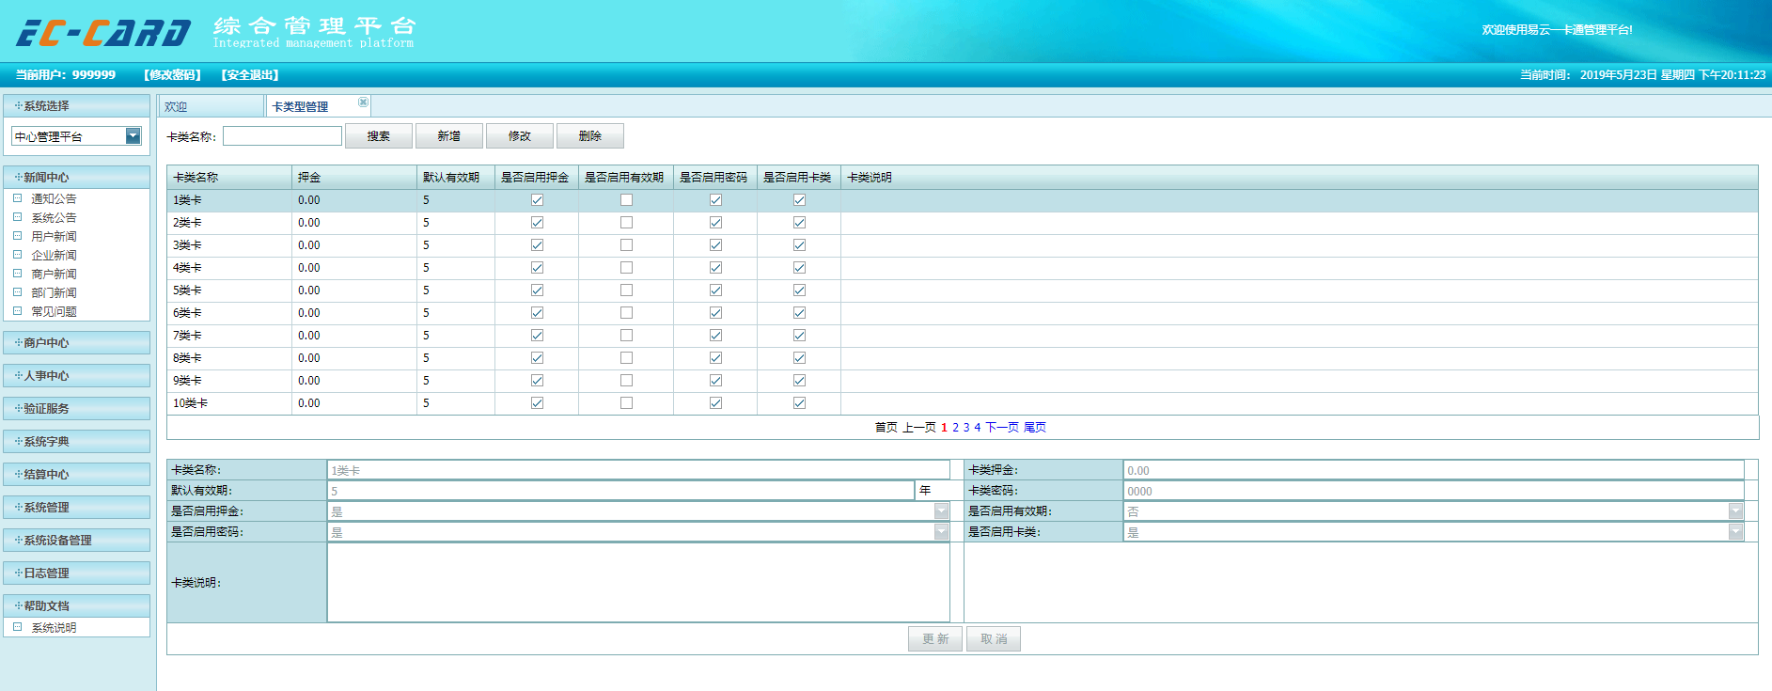Toggle 是否启用密码 checkbox for 3类卡

(x=715, y=245)
